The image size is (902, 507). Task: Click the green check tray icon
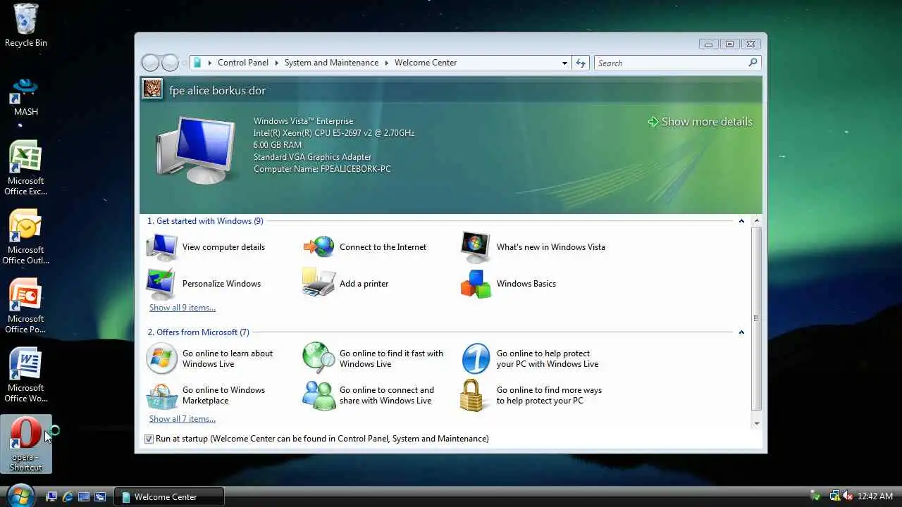click(x=815, y=496)
